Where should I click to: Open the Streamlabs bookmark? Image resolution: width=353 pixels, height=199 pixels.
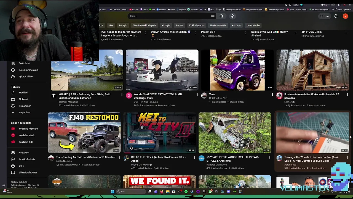point(192,9)
